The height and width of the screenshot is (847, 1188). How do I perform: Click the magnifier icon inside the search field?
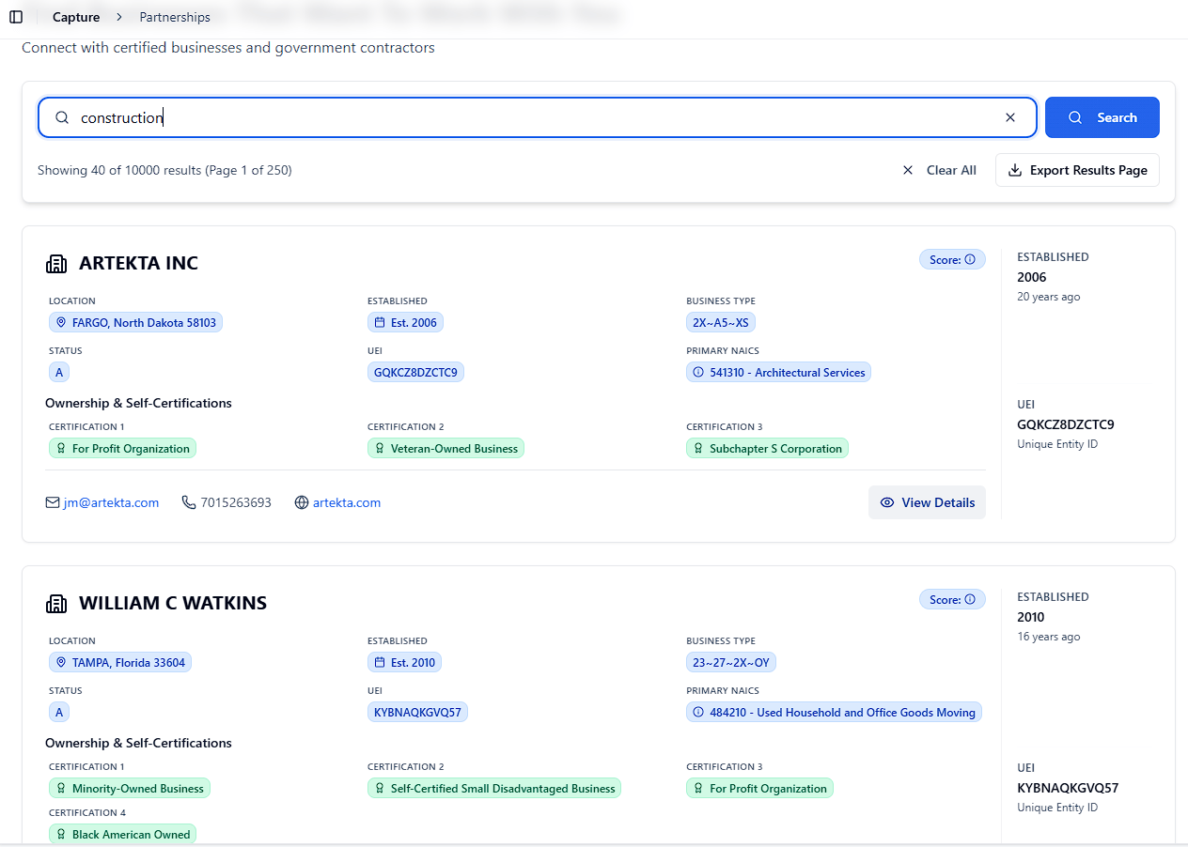coord(62,117)
